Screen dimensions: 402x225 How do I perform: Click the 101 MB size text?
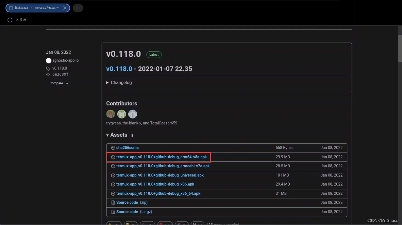click(x=282, y=175)
